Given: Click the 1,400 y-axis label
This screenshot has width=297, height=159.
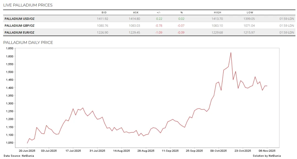Looking at the screenshot, I should pyautogui.click(x=9, y=88).
